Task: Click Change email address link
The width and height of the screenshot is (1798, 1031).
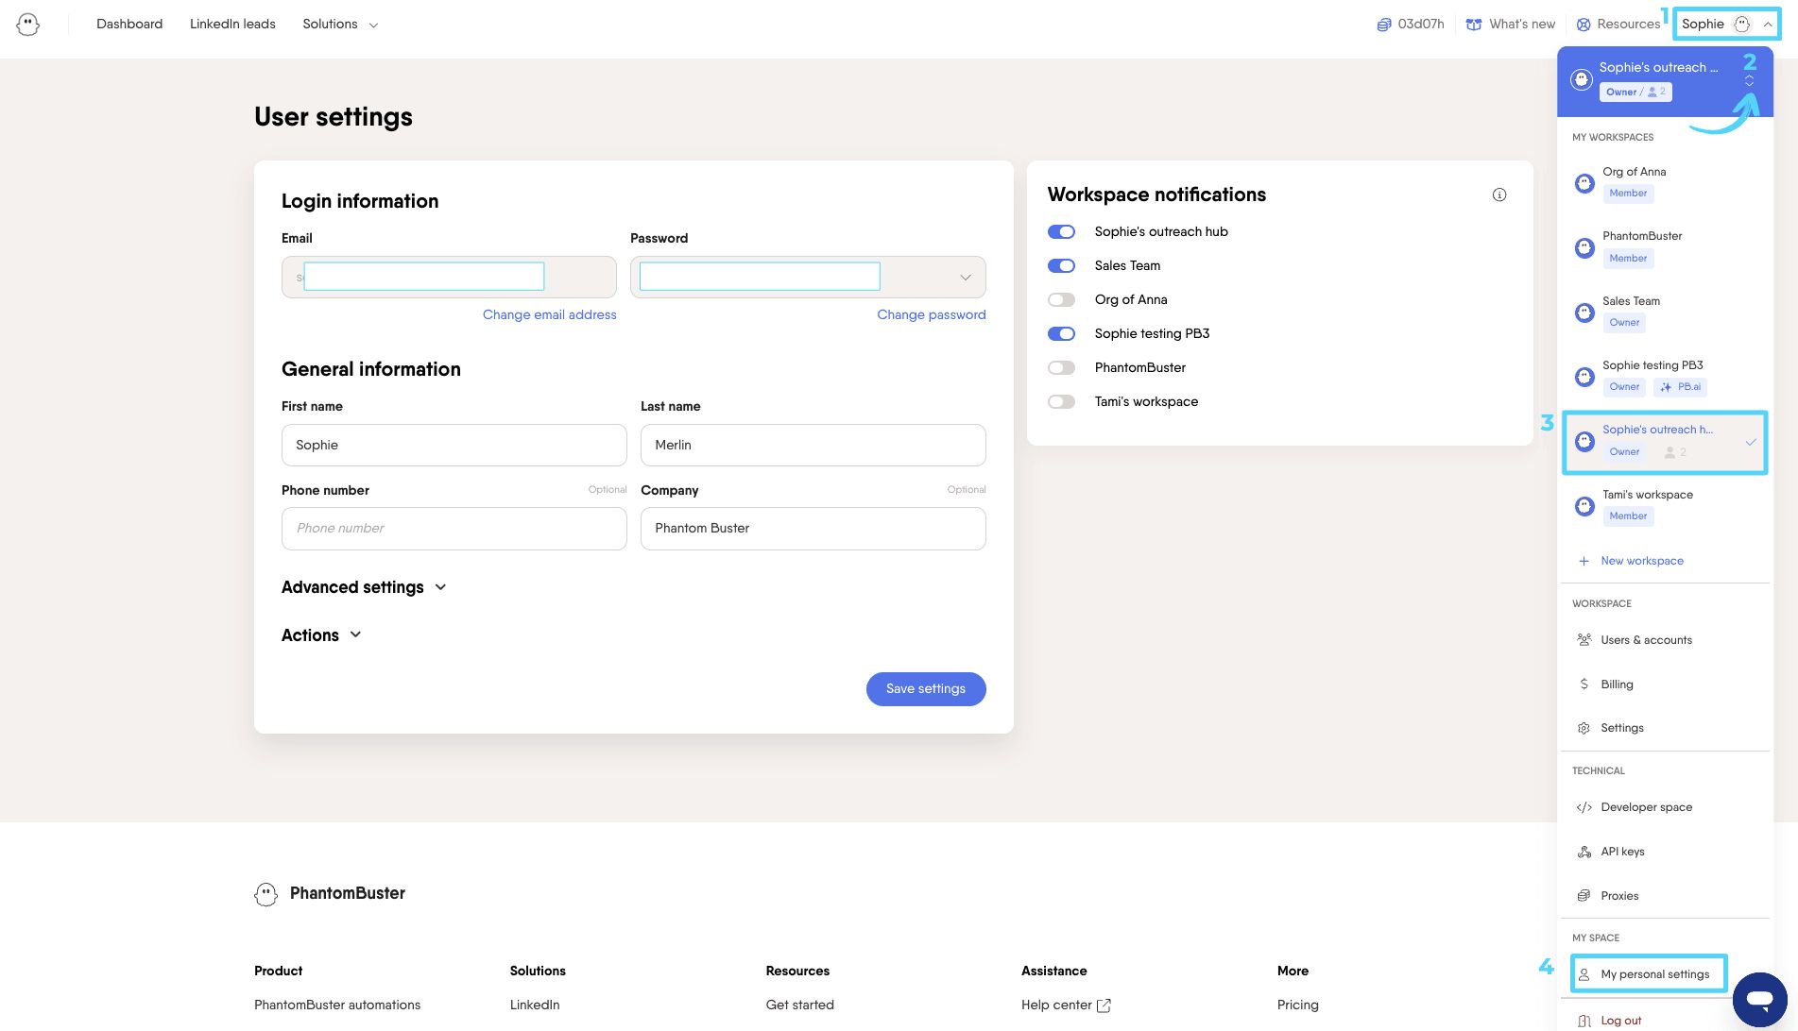Action: [550, 315]
